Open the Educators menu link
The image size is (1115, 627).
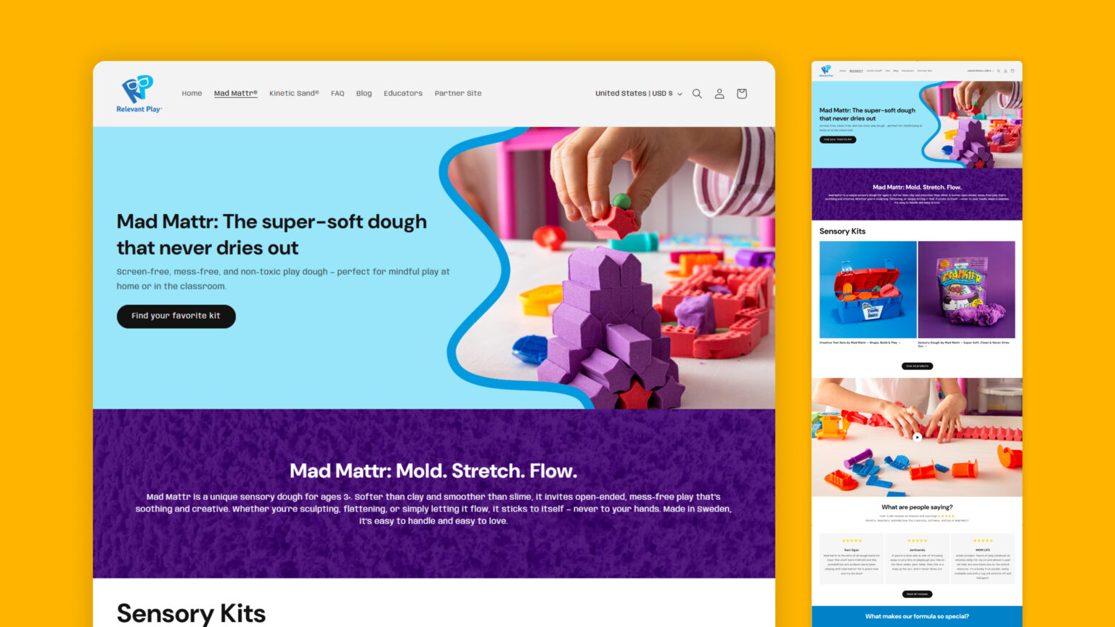click(x=403, y=94)
